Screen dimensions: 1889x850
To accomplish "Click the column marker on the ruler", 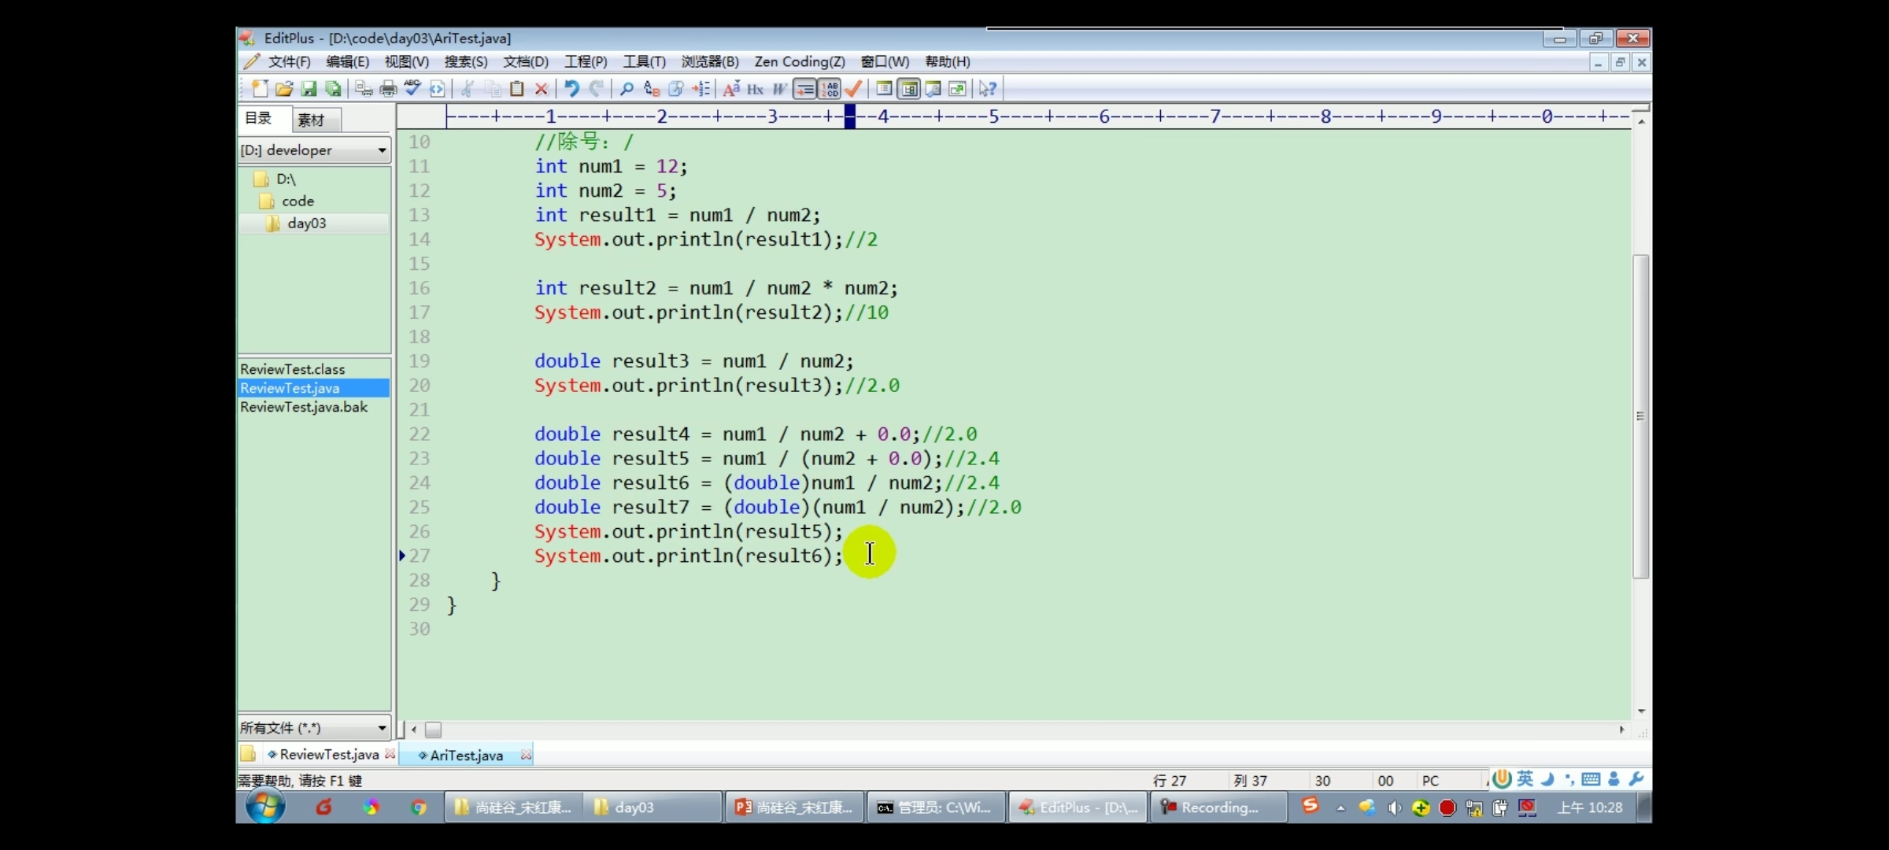I will (850, 116).
